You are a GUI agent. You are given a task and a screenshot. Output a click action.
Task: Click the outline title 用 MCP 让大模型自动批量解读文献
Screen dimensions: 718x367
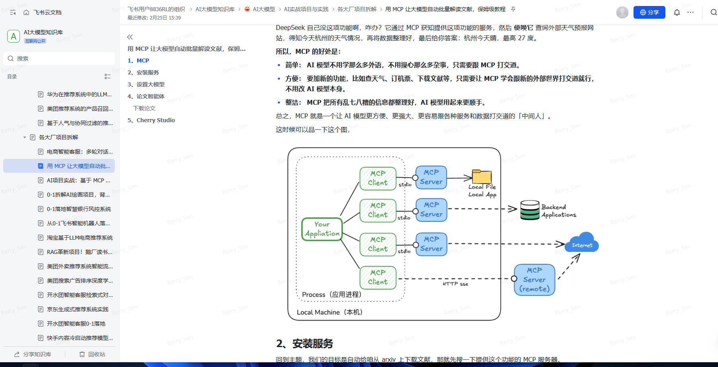(x=187, y=49)
